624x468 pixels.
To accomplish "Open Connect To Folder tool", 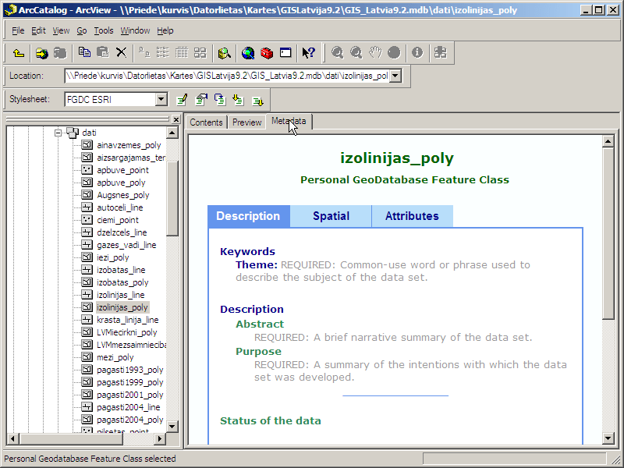I will (x=41, y=53).
